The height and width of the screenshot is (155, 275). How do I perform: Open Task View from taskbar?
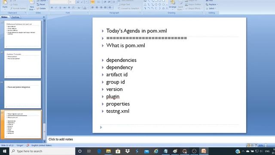point(89,151)
